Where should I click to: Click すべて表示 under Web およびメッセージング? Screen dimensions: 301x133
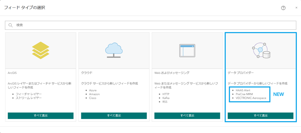tap(187, 116)
